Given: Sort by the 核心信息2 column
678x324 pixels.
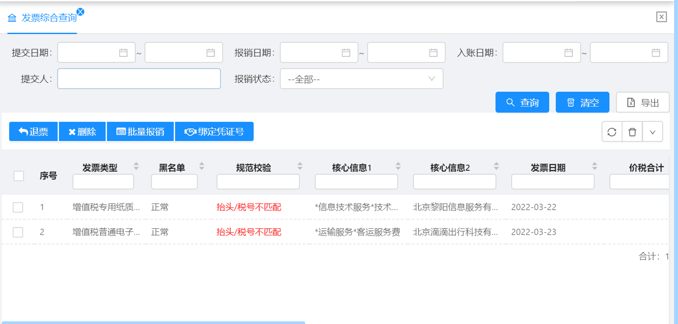Looking at the screenshot, I should (x=496, y=166).
